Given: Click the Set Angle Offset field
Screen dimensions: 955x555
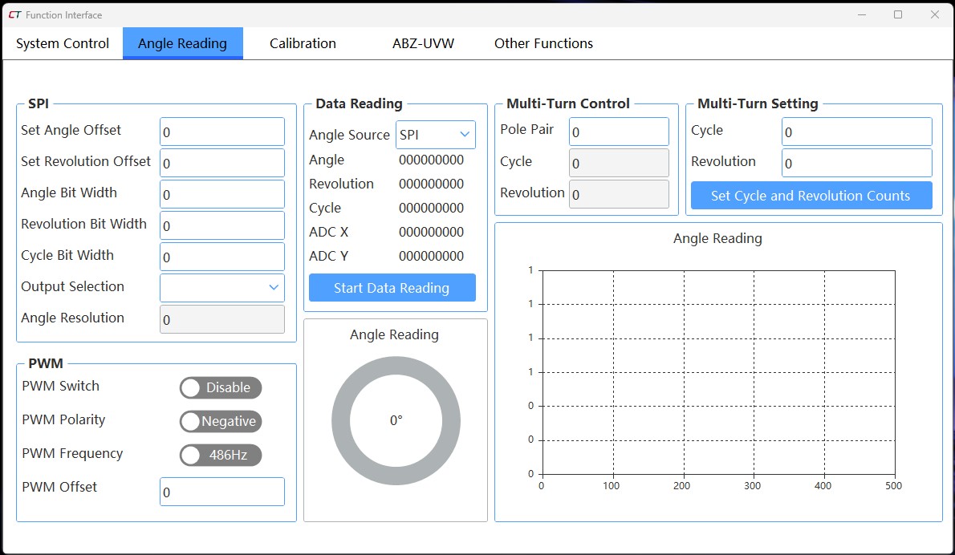Looking at the screenshot, I should tap(222, 132).
